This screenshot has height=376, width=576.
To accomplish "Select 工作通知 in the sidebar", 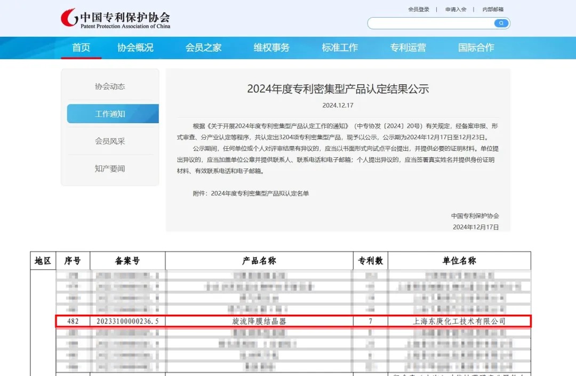I will coord(110,114).
